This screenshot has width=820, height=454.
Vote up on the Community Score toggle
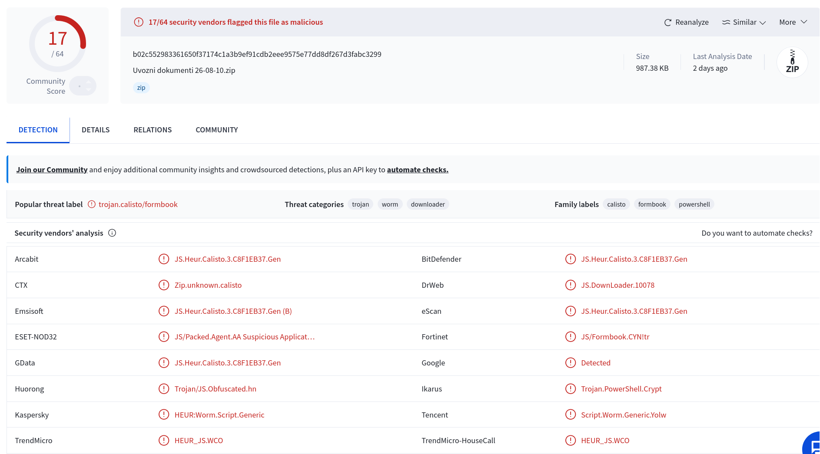[89, 82]
